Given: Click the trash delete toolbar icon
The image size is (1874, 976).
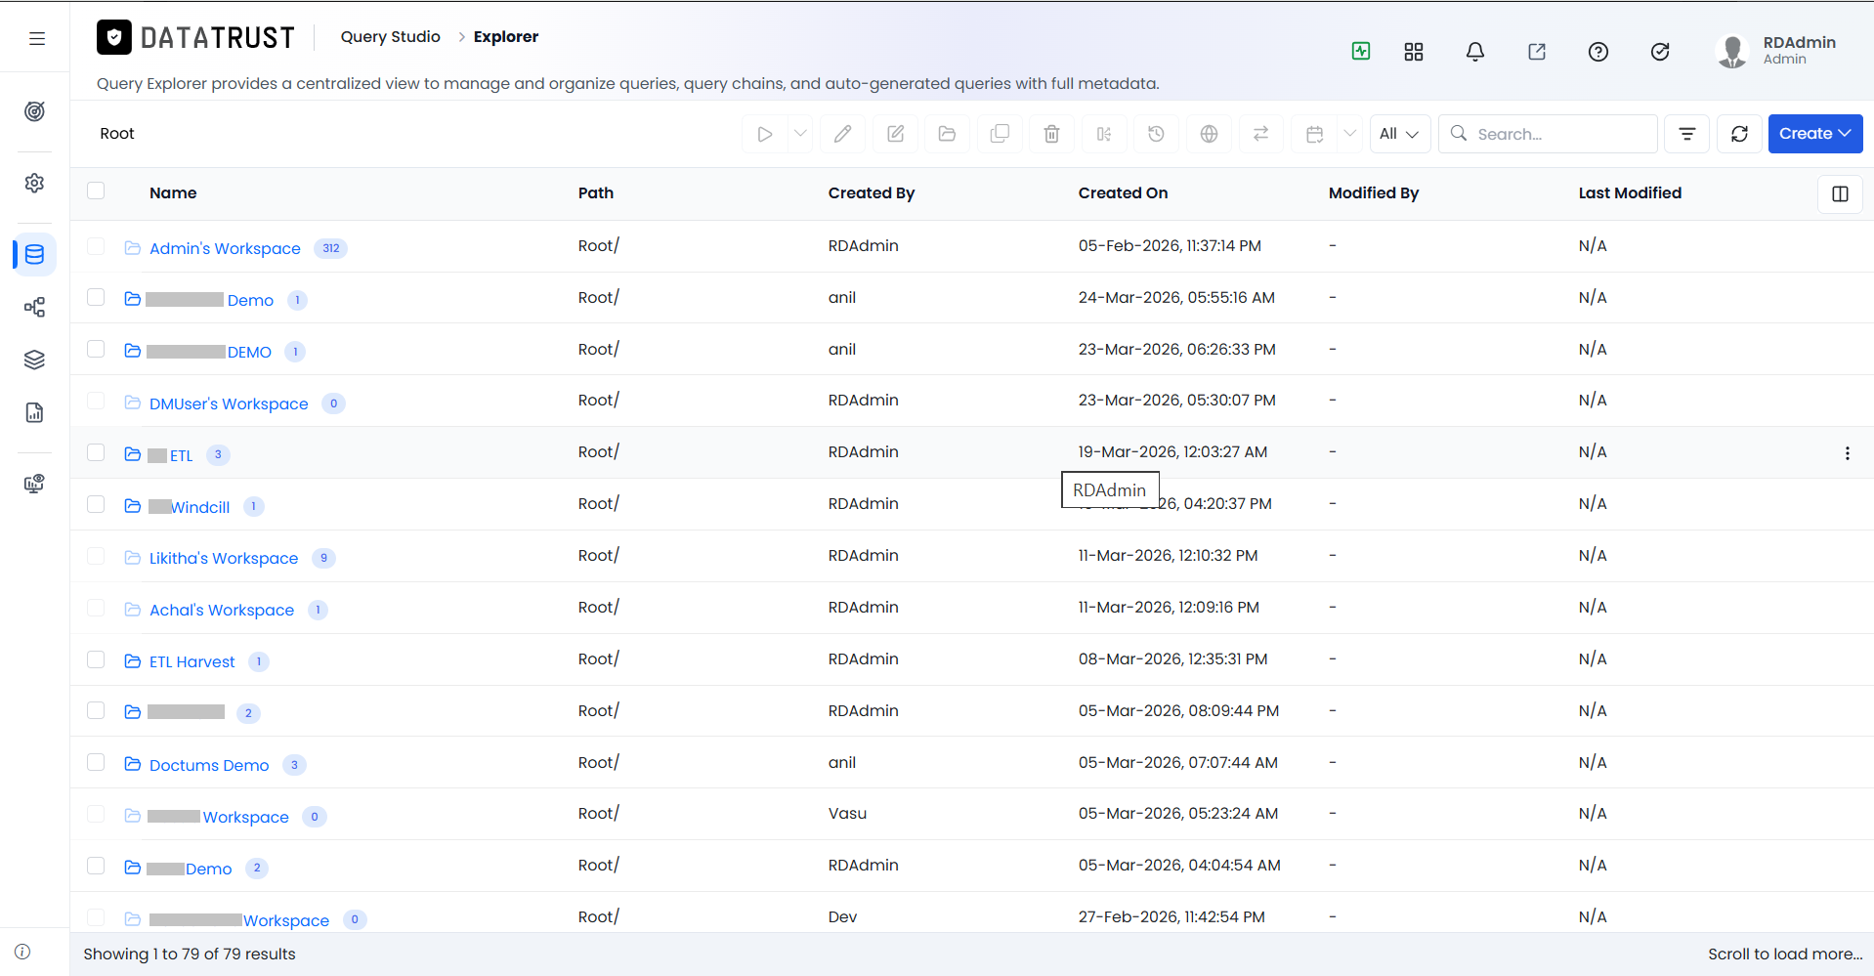Looking at the screenshot, I should (1051, 134).
